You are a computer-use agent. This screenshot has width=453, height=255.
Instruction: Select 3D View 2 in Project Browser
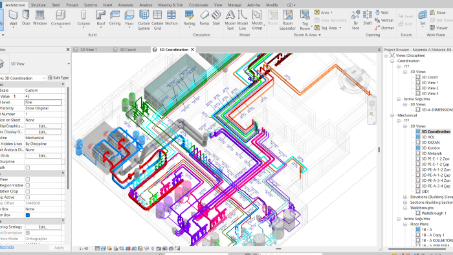430,88
